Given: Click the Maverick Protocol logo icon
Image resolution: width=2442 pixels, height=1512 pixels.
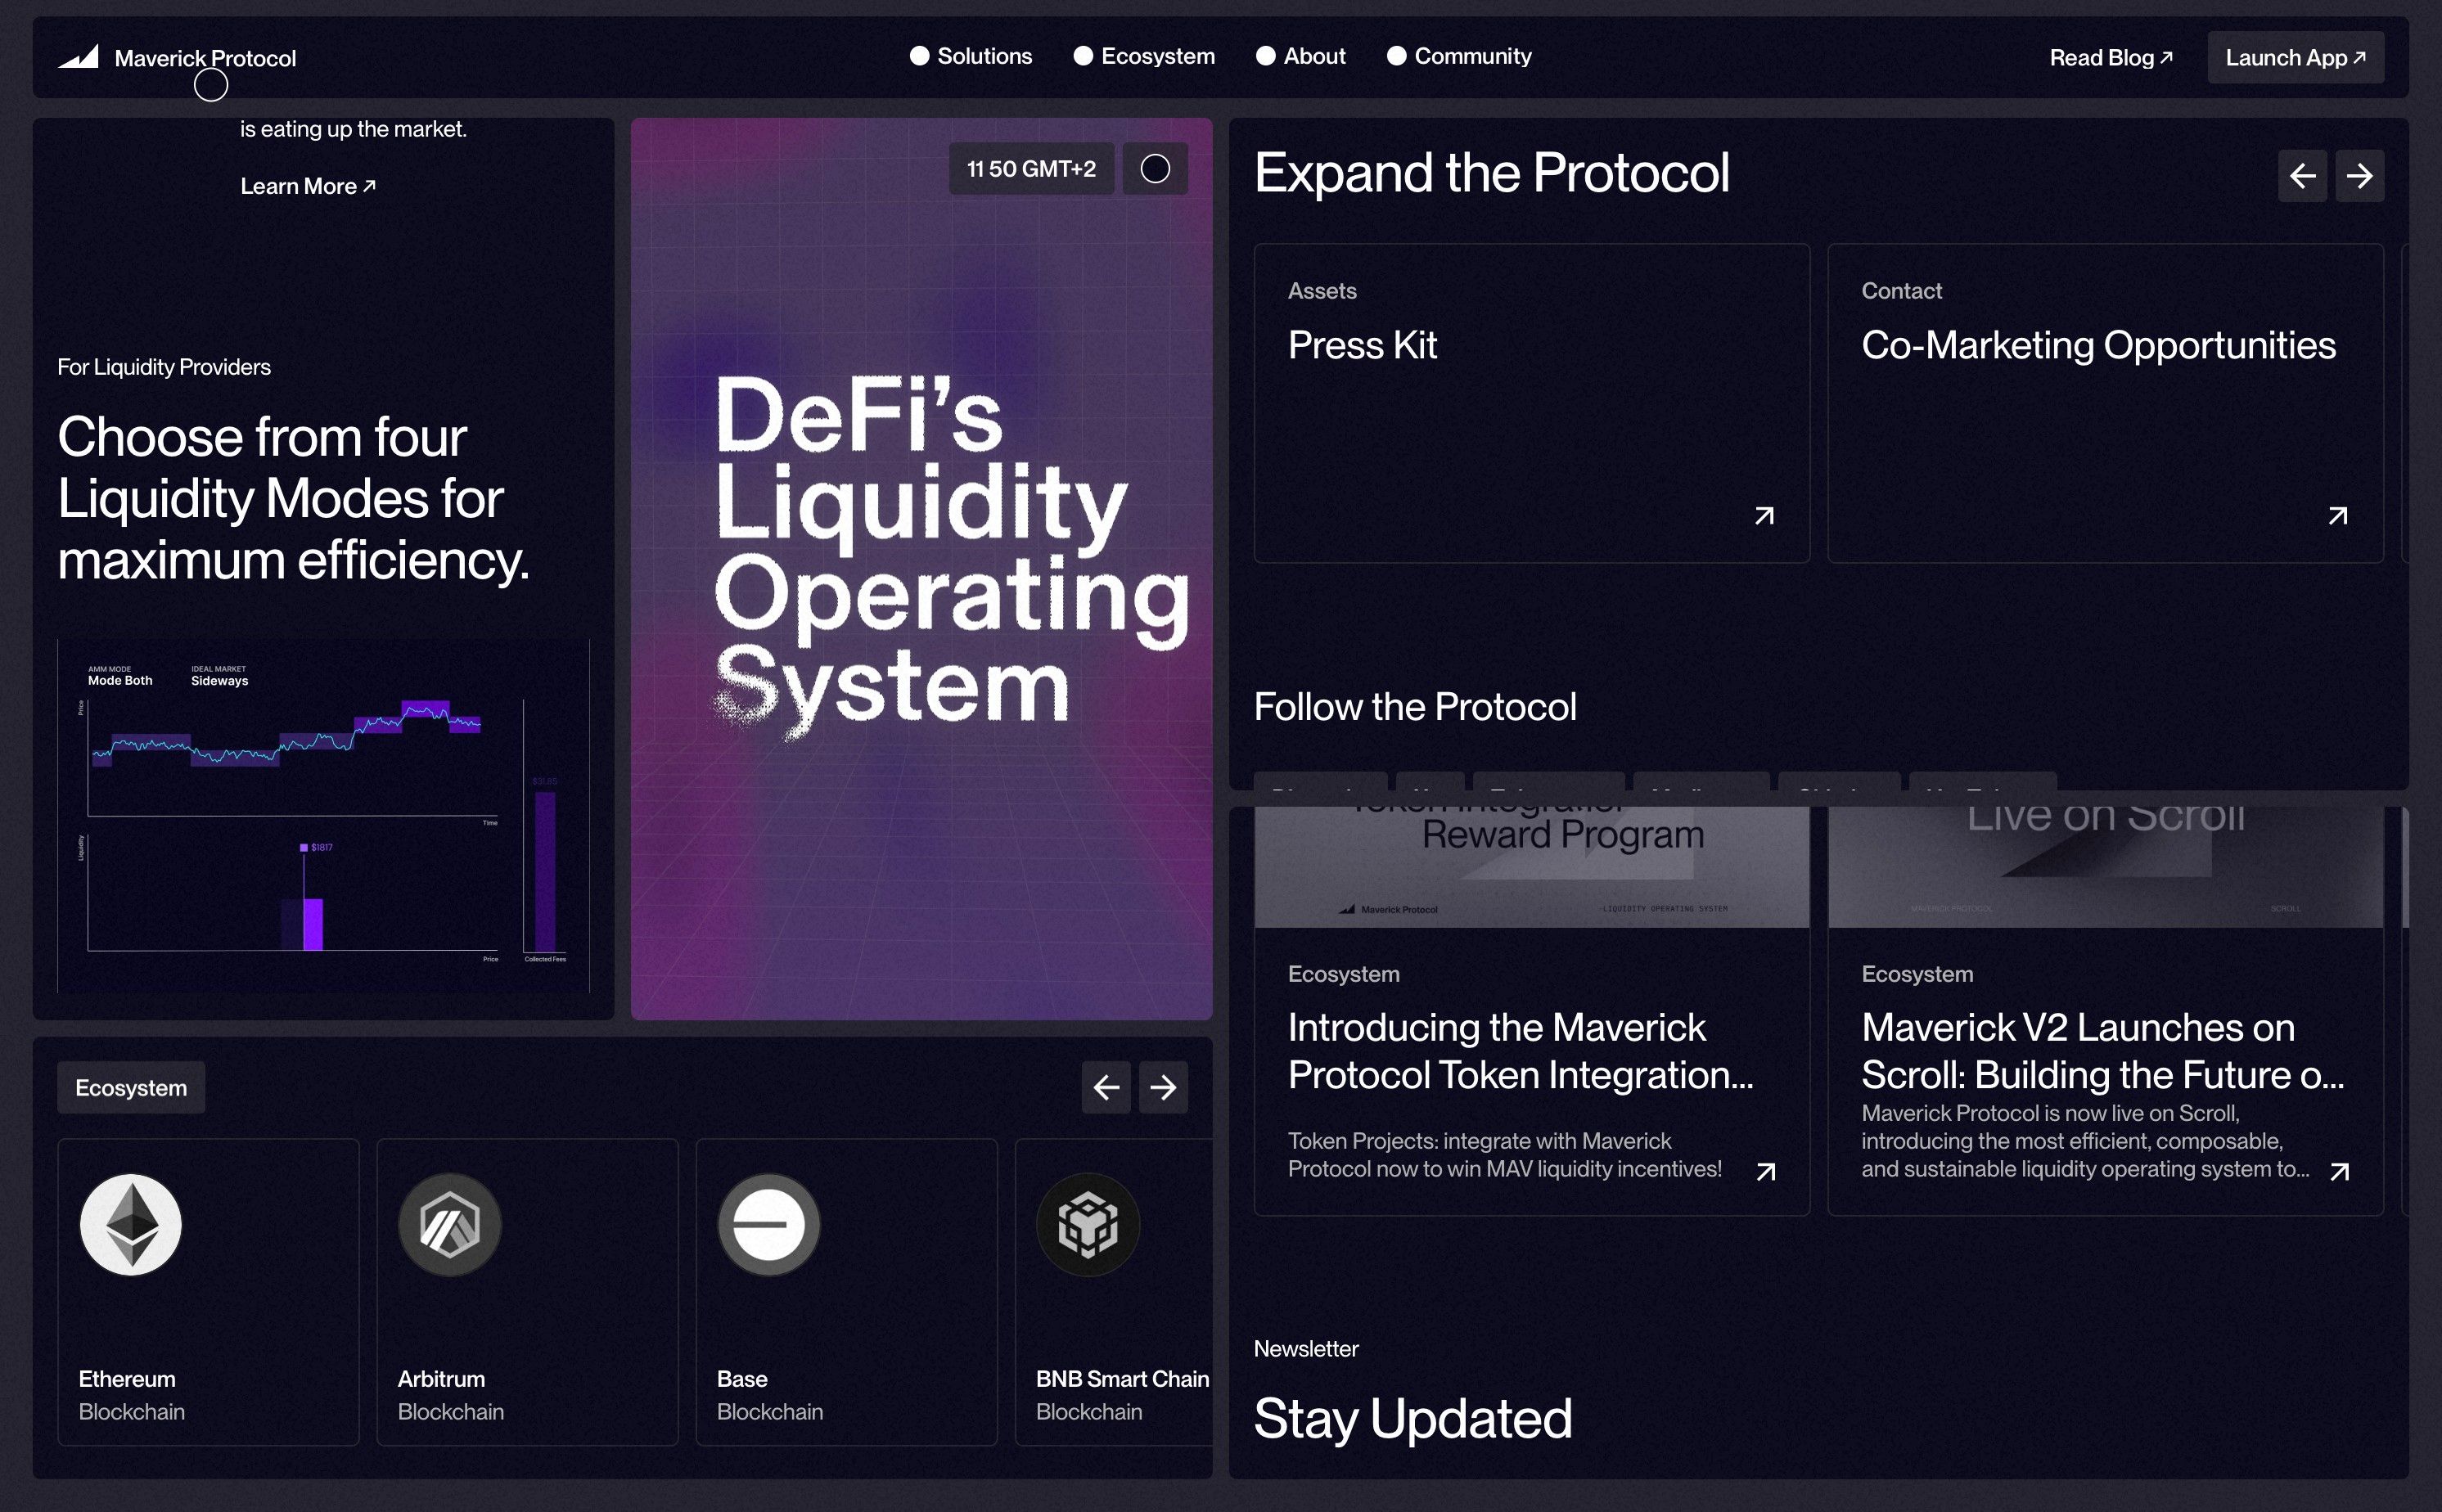Looking at the screenshot, I should (x=79, y=57).
